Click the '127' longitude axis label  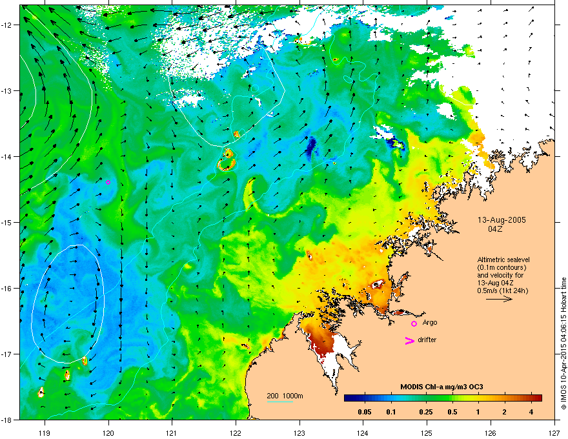tap(554, 433)
